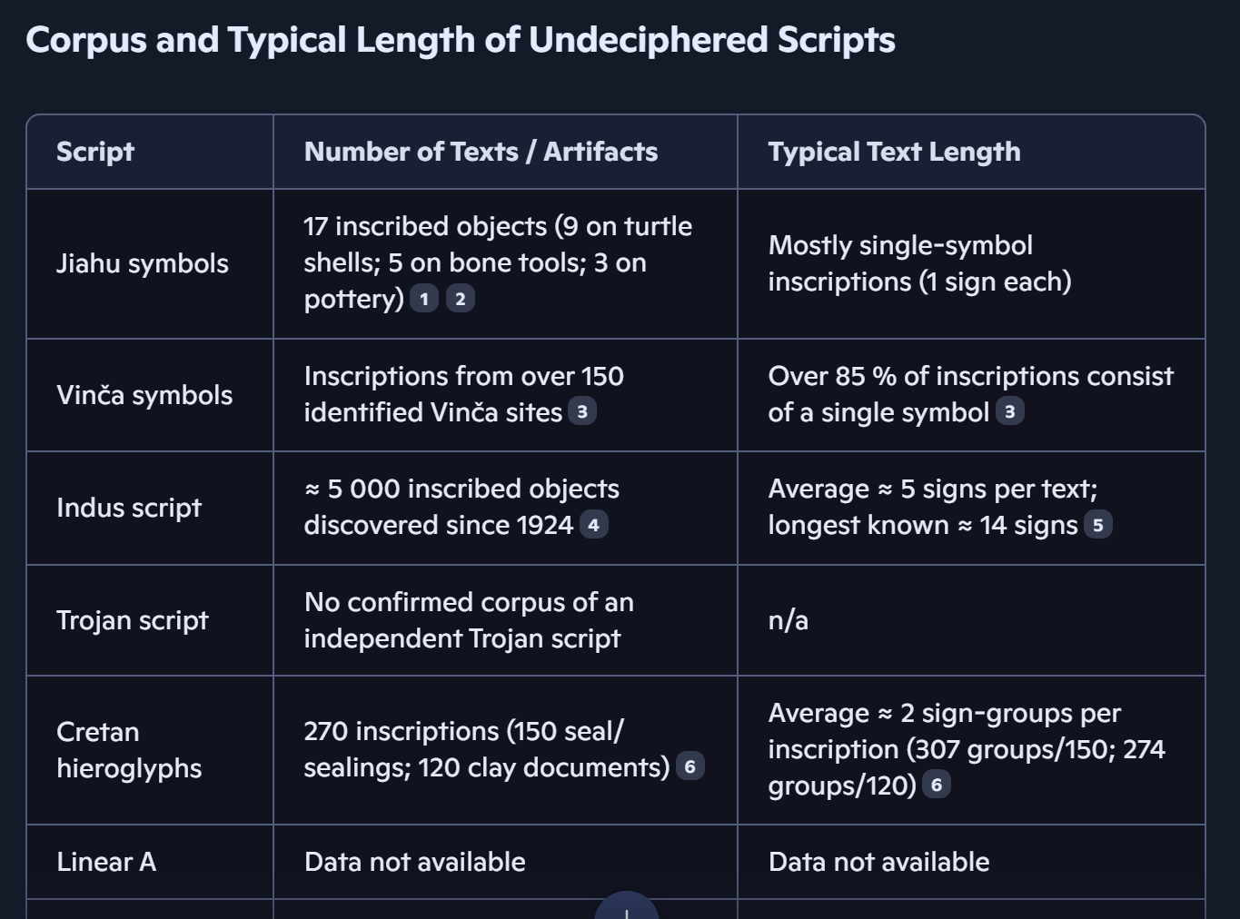The width and height of the screenshot is (1240, 919).
Task: Click the 'Script' column header
Action: (x=95, y=152)
